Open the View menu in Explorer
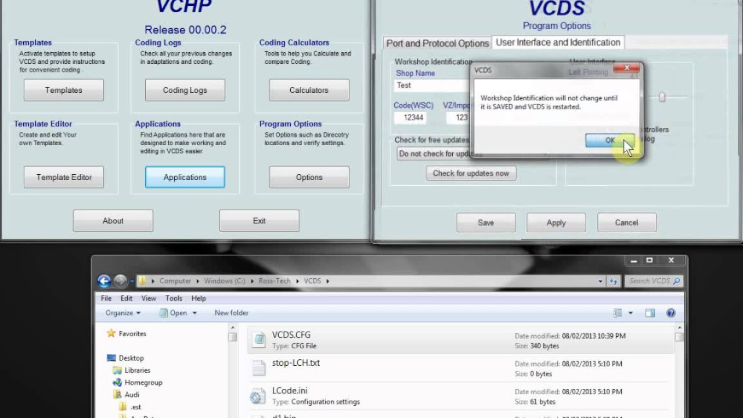743x418 pixels. 149,298
